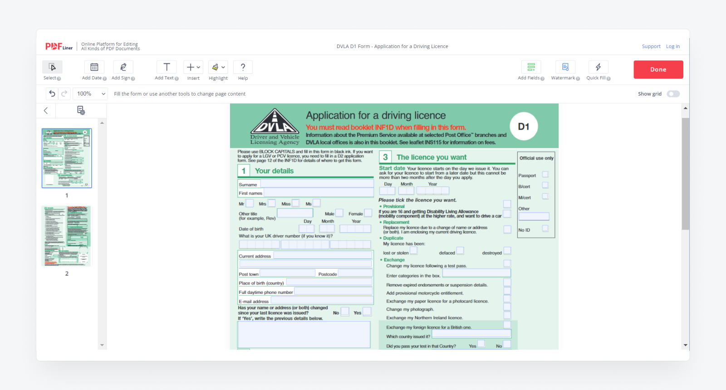Check the M/cert box
Image resolution: width=726 pixels, height=390 pixels.
click(x=545, y=196)
